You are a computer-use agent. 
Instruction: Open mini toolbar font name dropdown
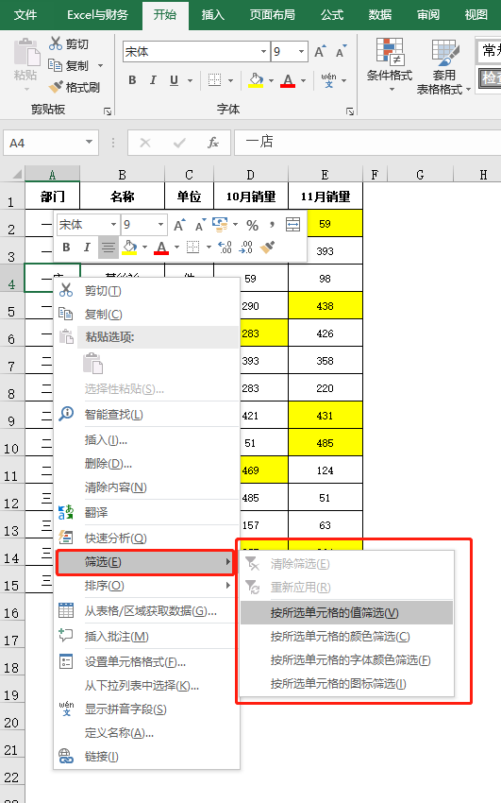click(113, 225)
